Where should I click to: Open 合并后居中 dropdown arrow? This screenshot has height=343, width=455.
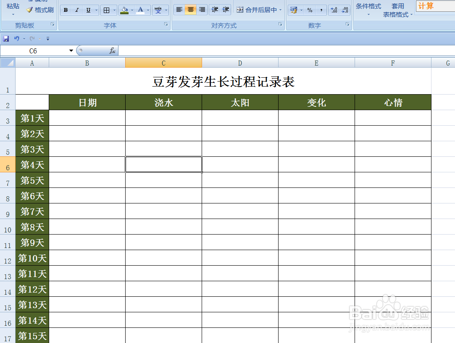tap(281, 10)
